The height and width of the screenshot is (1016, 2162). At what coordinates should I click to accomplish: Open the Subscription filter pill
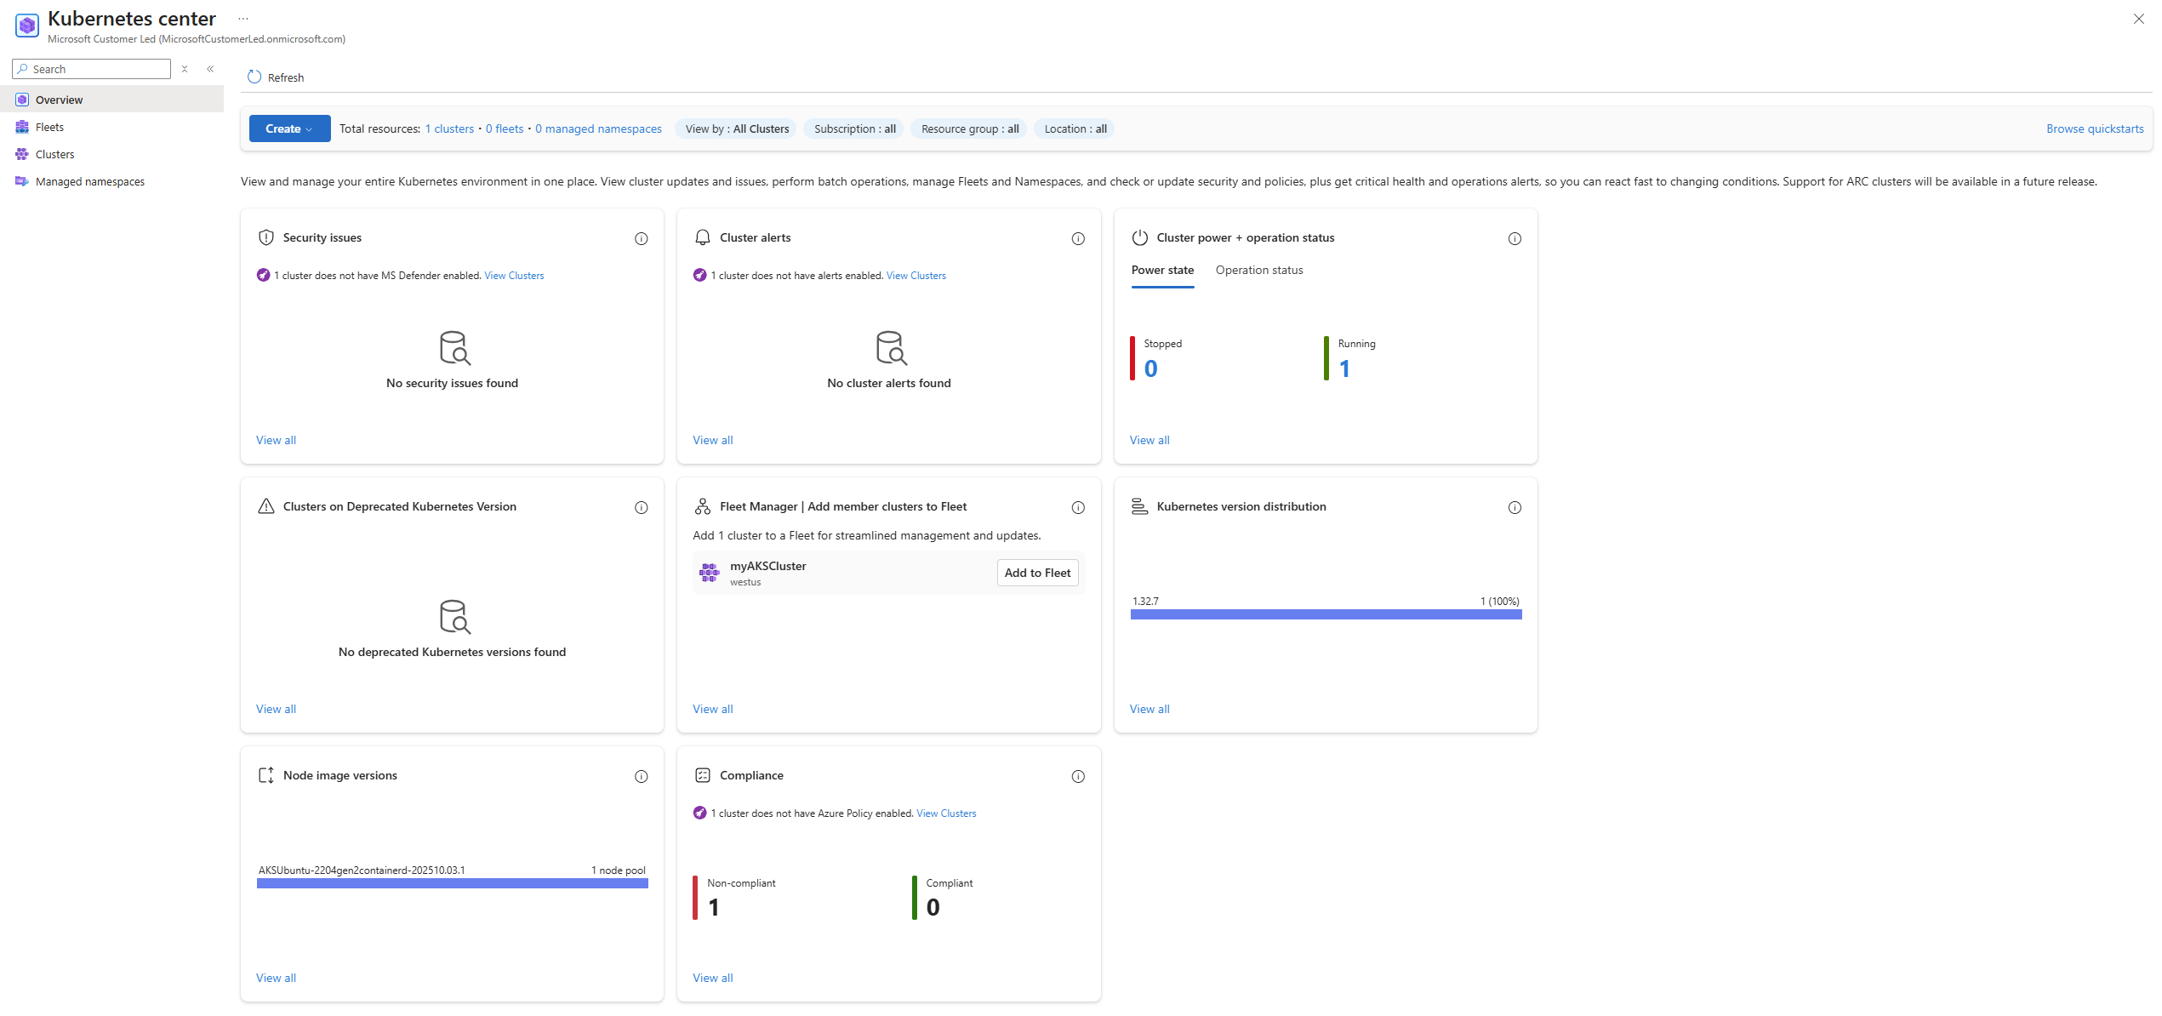pos(854,128)
